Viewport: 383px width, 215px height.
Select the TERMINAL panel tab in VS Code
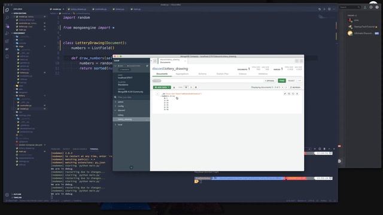tap(94, 149)
